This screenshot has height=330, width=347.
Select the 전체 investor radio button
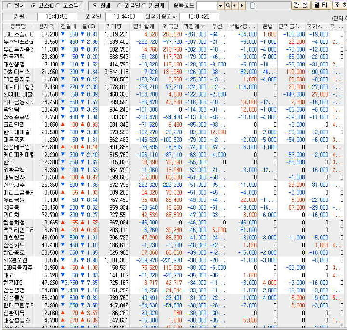[94, 6]
